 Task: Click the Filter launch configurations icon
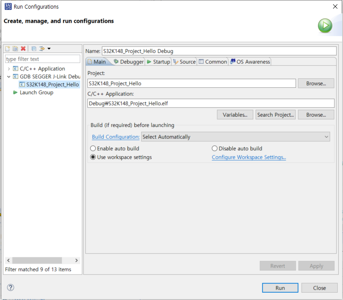click(x=42, y=49)
